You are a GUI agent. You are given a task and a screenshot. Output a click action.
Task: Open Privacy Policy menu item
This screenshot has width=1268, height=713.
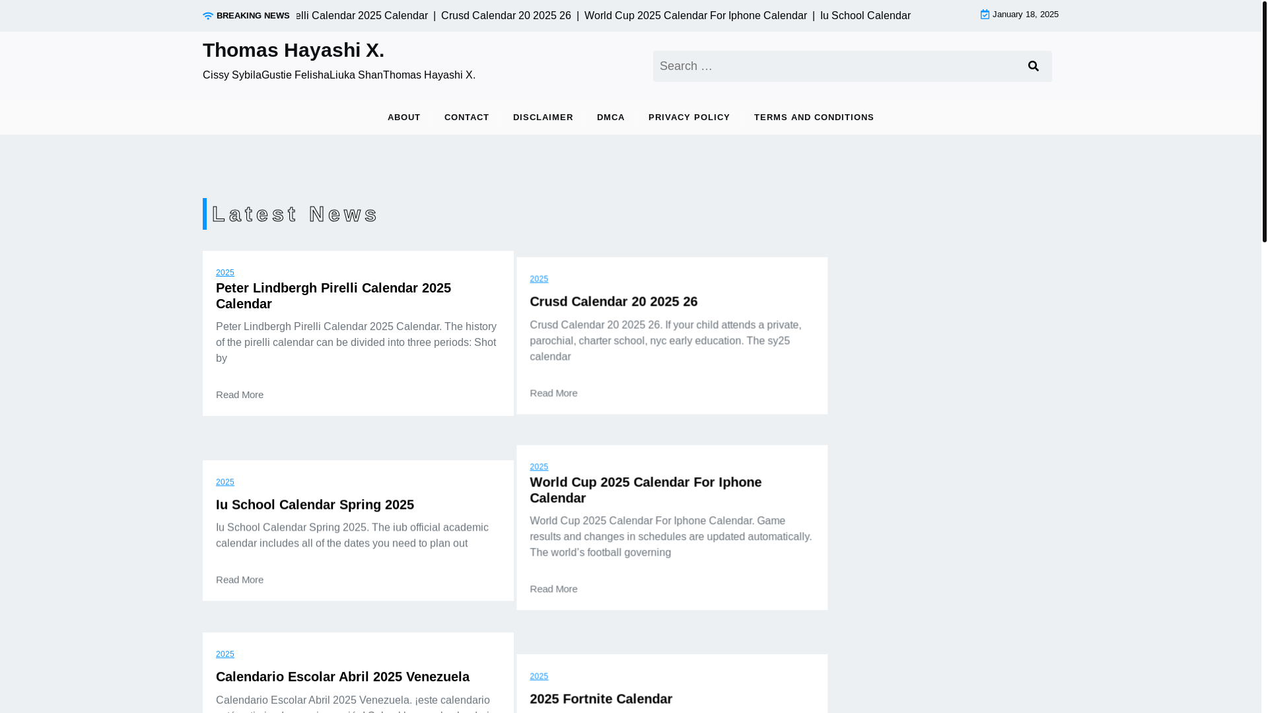[689, 118]
